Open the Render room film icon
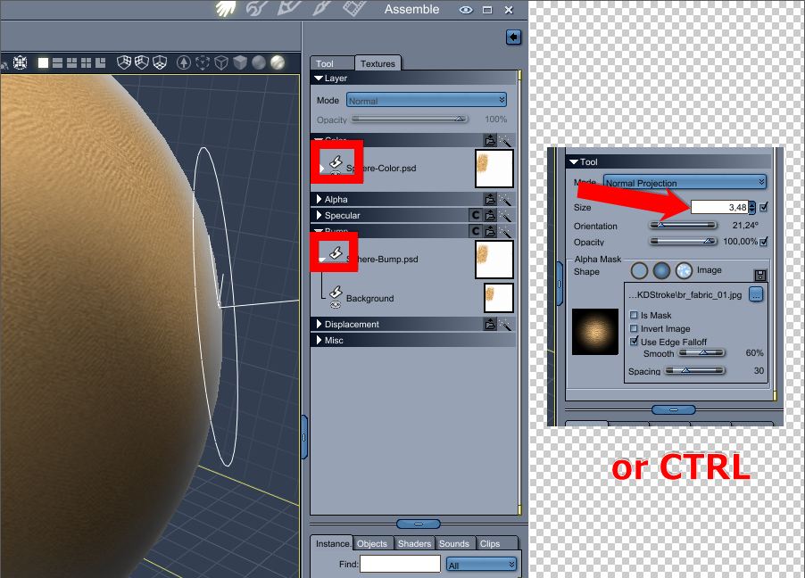This screenshot has height=578, width=805. (354, 8)
